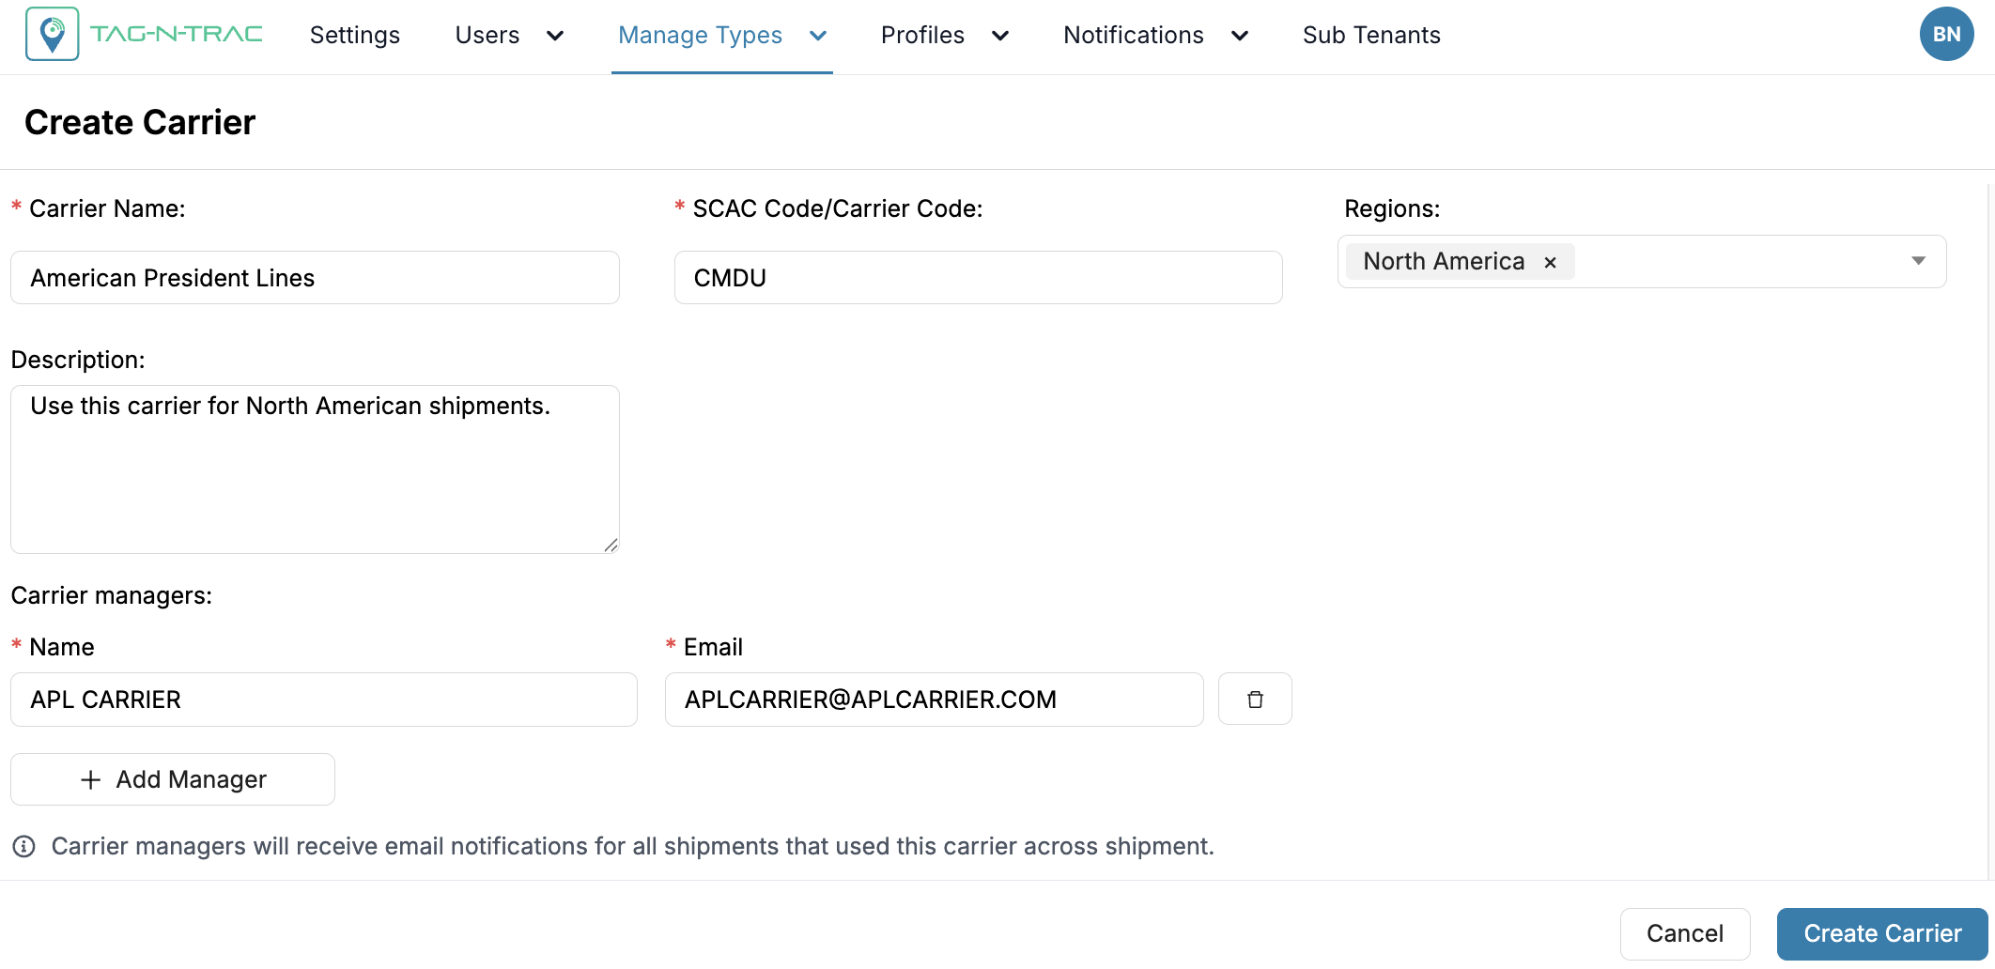Click the TAG-N-TRAC brand text
The image size is (1995, 969).
point(177,34)
